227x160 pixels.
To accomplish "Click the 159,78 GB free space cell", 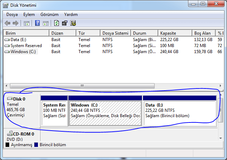I will [203, 52].
